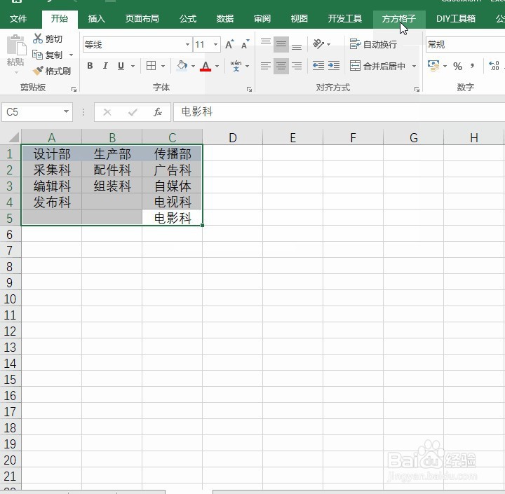The width and height of the screenshot is (505, 494).
Task: Enable Wrap Text (自动换行)
Action: pyautogui.click(x=373, y=44)
